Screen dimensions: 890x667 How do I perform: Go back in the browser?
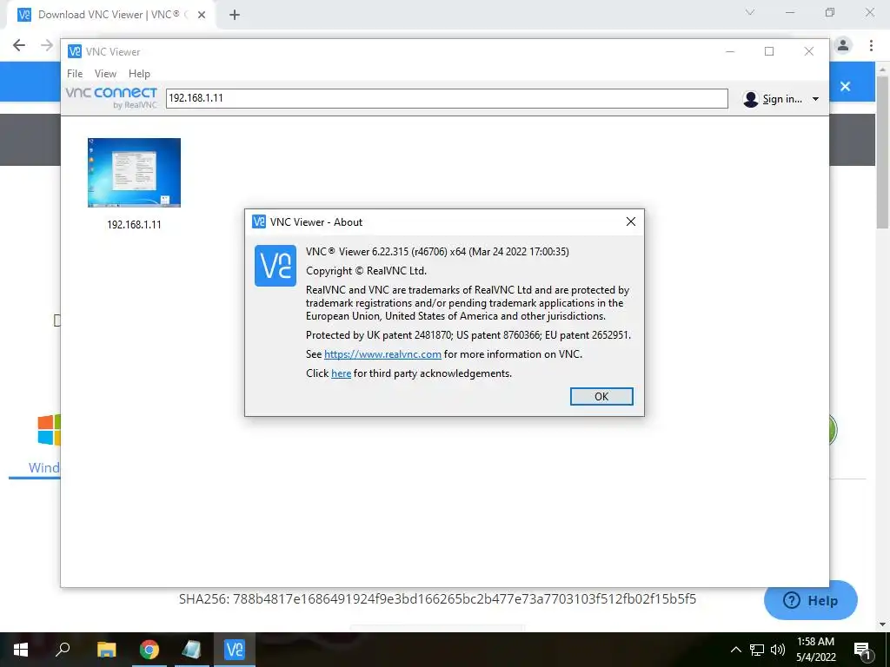(x=19, y=45)
